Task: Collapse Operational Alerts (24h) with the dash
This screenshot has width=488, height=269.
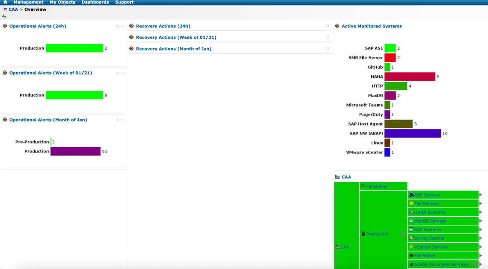Action: (x=123, y=26)
